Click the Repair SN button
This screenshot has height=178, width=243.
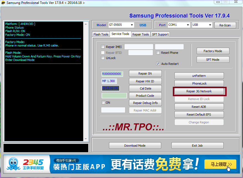(145, 73)
